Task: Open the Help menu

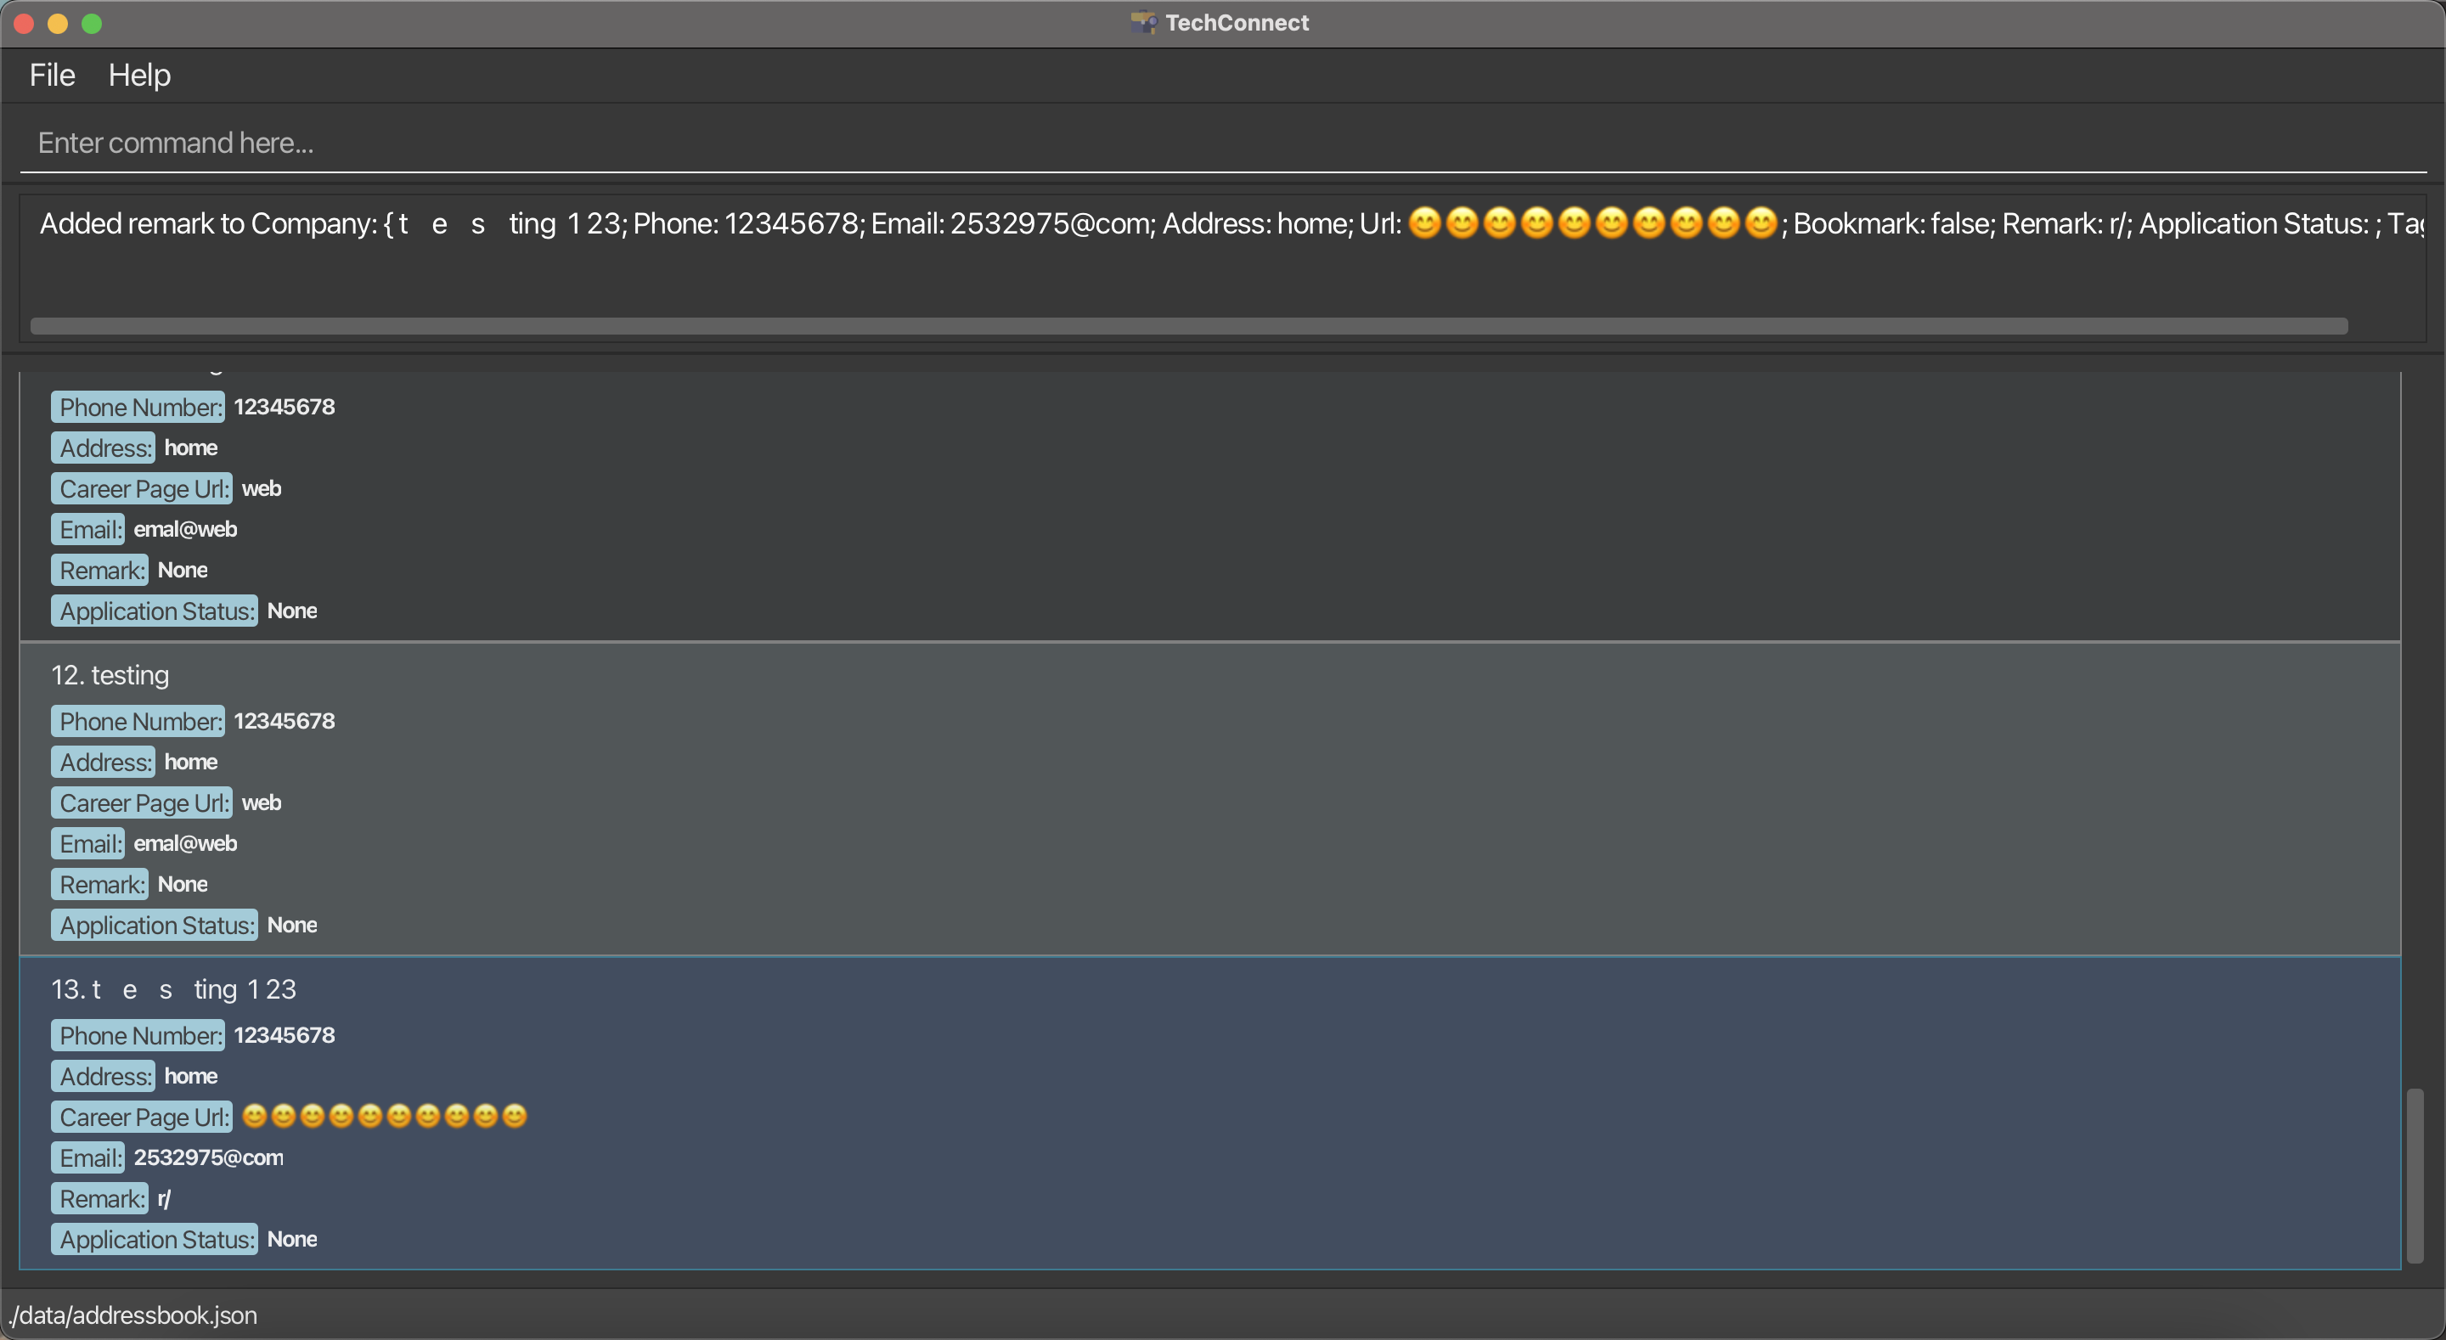Action: tap(138, 75)
